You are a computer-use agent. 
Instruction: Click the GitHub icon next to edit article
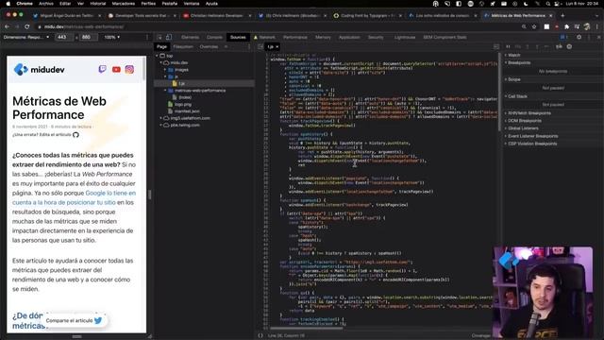pyautogui.click(x=75, y=135)
